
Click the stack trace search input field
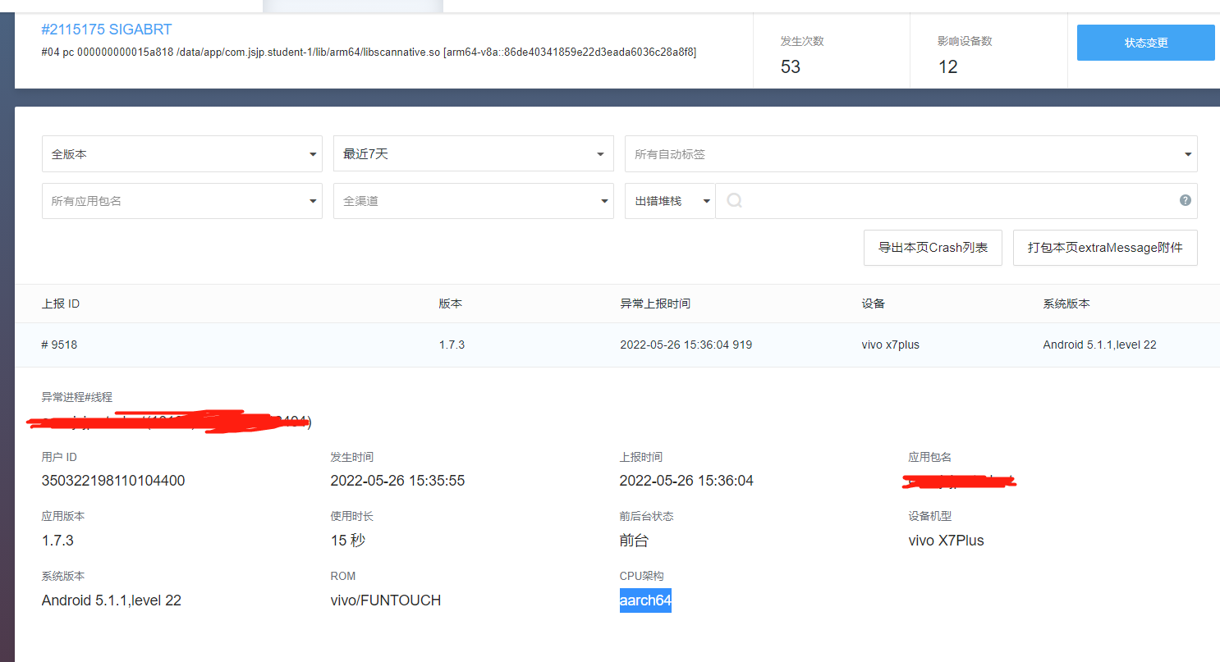[903, 200]
